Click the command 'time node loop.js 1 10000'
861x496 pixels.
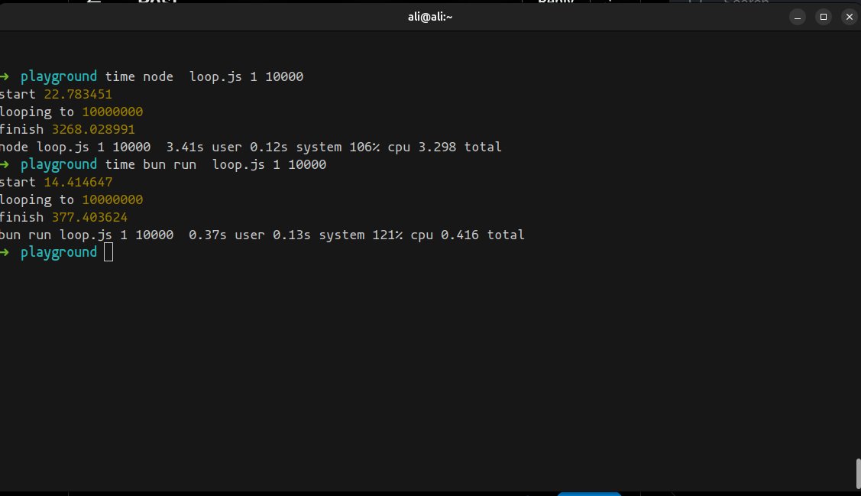[204, 76]
